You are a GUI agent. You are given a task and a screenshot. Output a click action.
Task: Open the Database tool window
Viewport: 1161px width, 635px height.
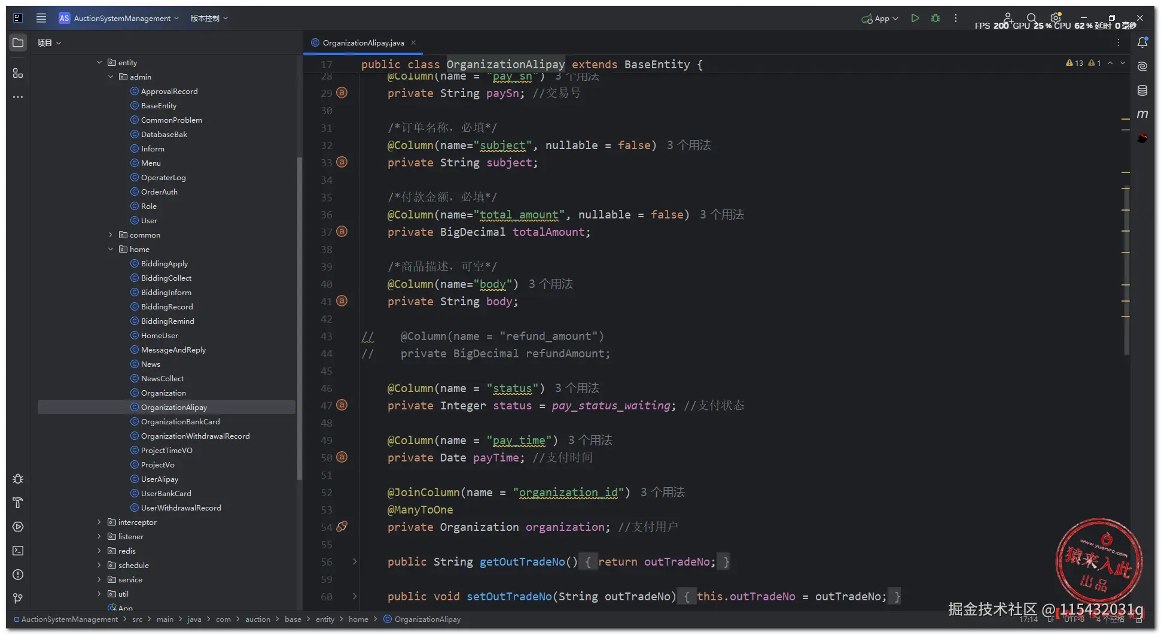click(x=1142, y=90)
